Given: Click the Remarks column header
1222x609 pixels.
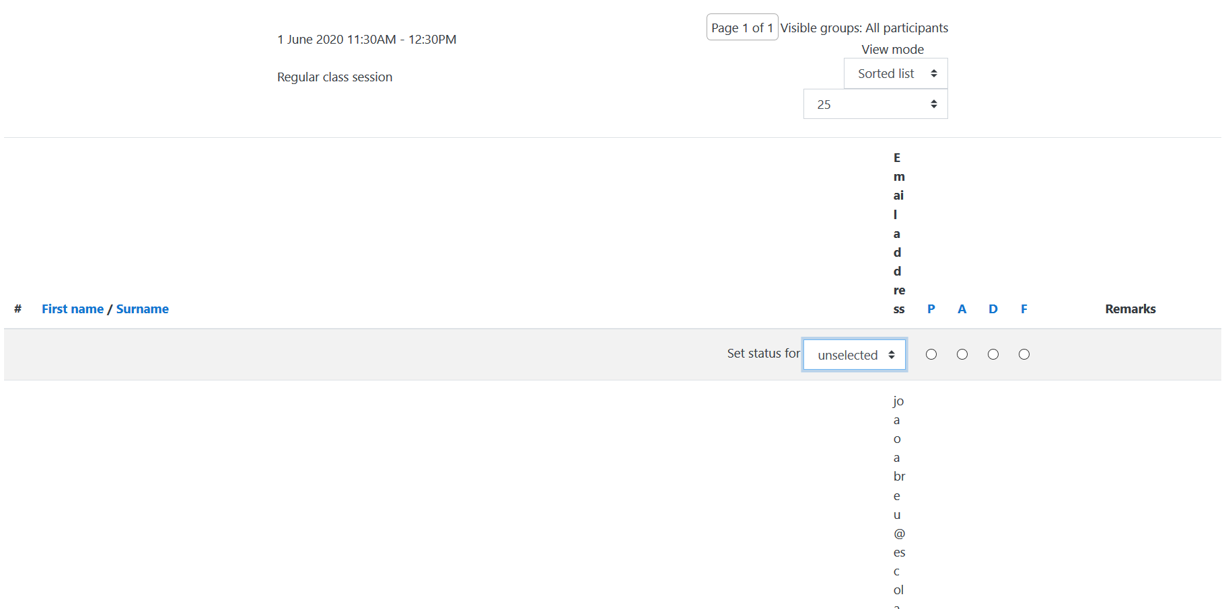Looking at the screenshot, I should click(x=1130, y=309).
